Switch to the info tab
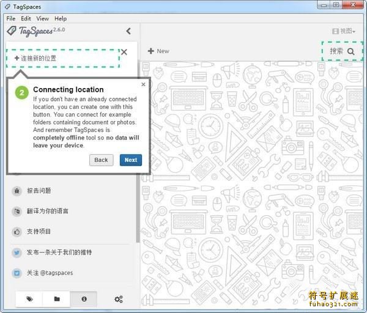The height and width of the screenshot is (313, 367). click(x=84, y=299)
